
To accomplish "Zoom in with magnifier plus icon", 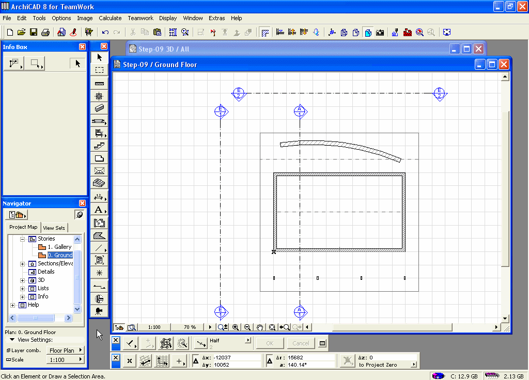I will pos(236,327).
